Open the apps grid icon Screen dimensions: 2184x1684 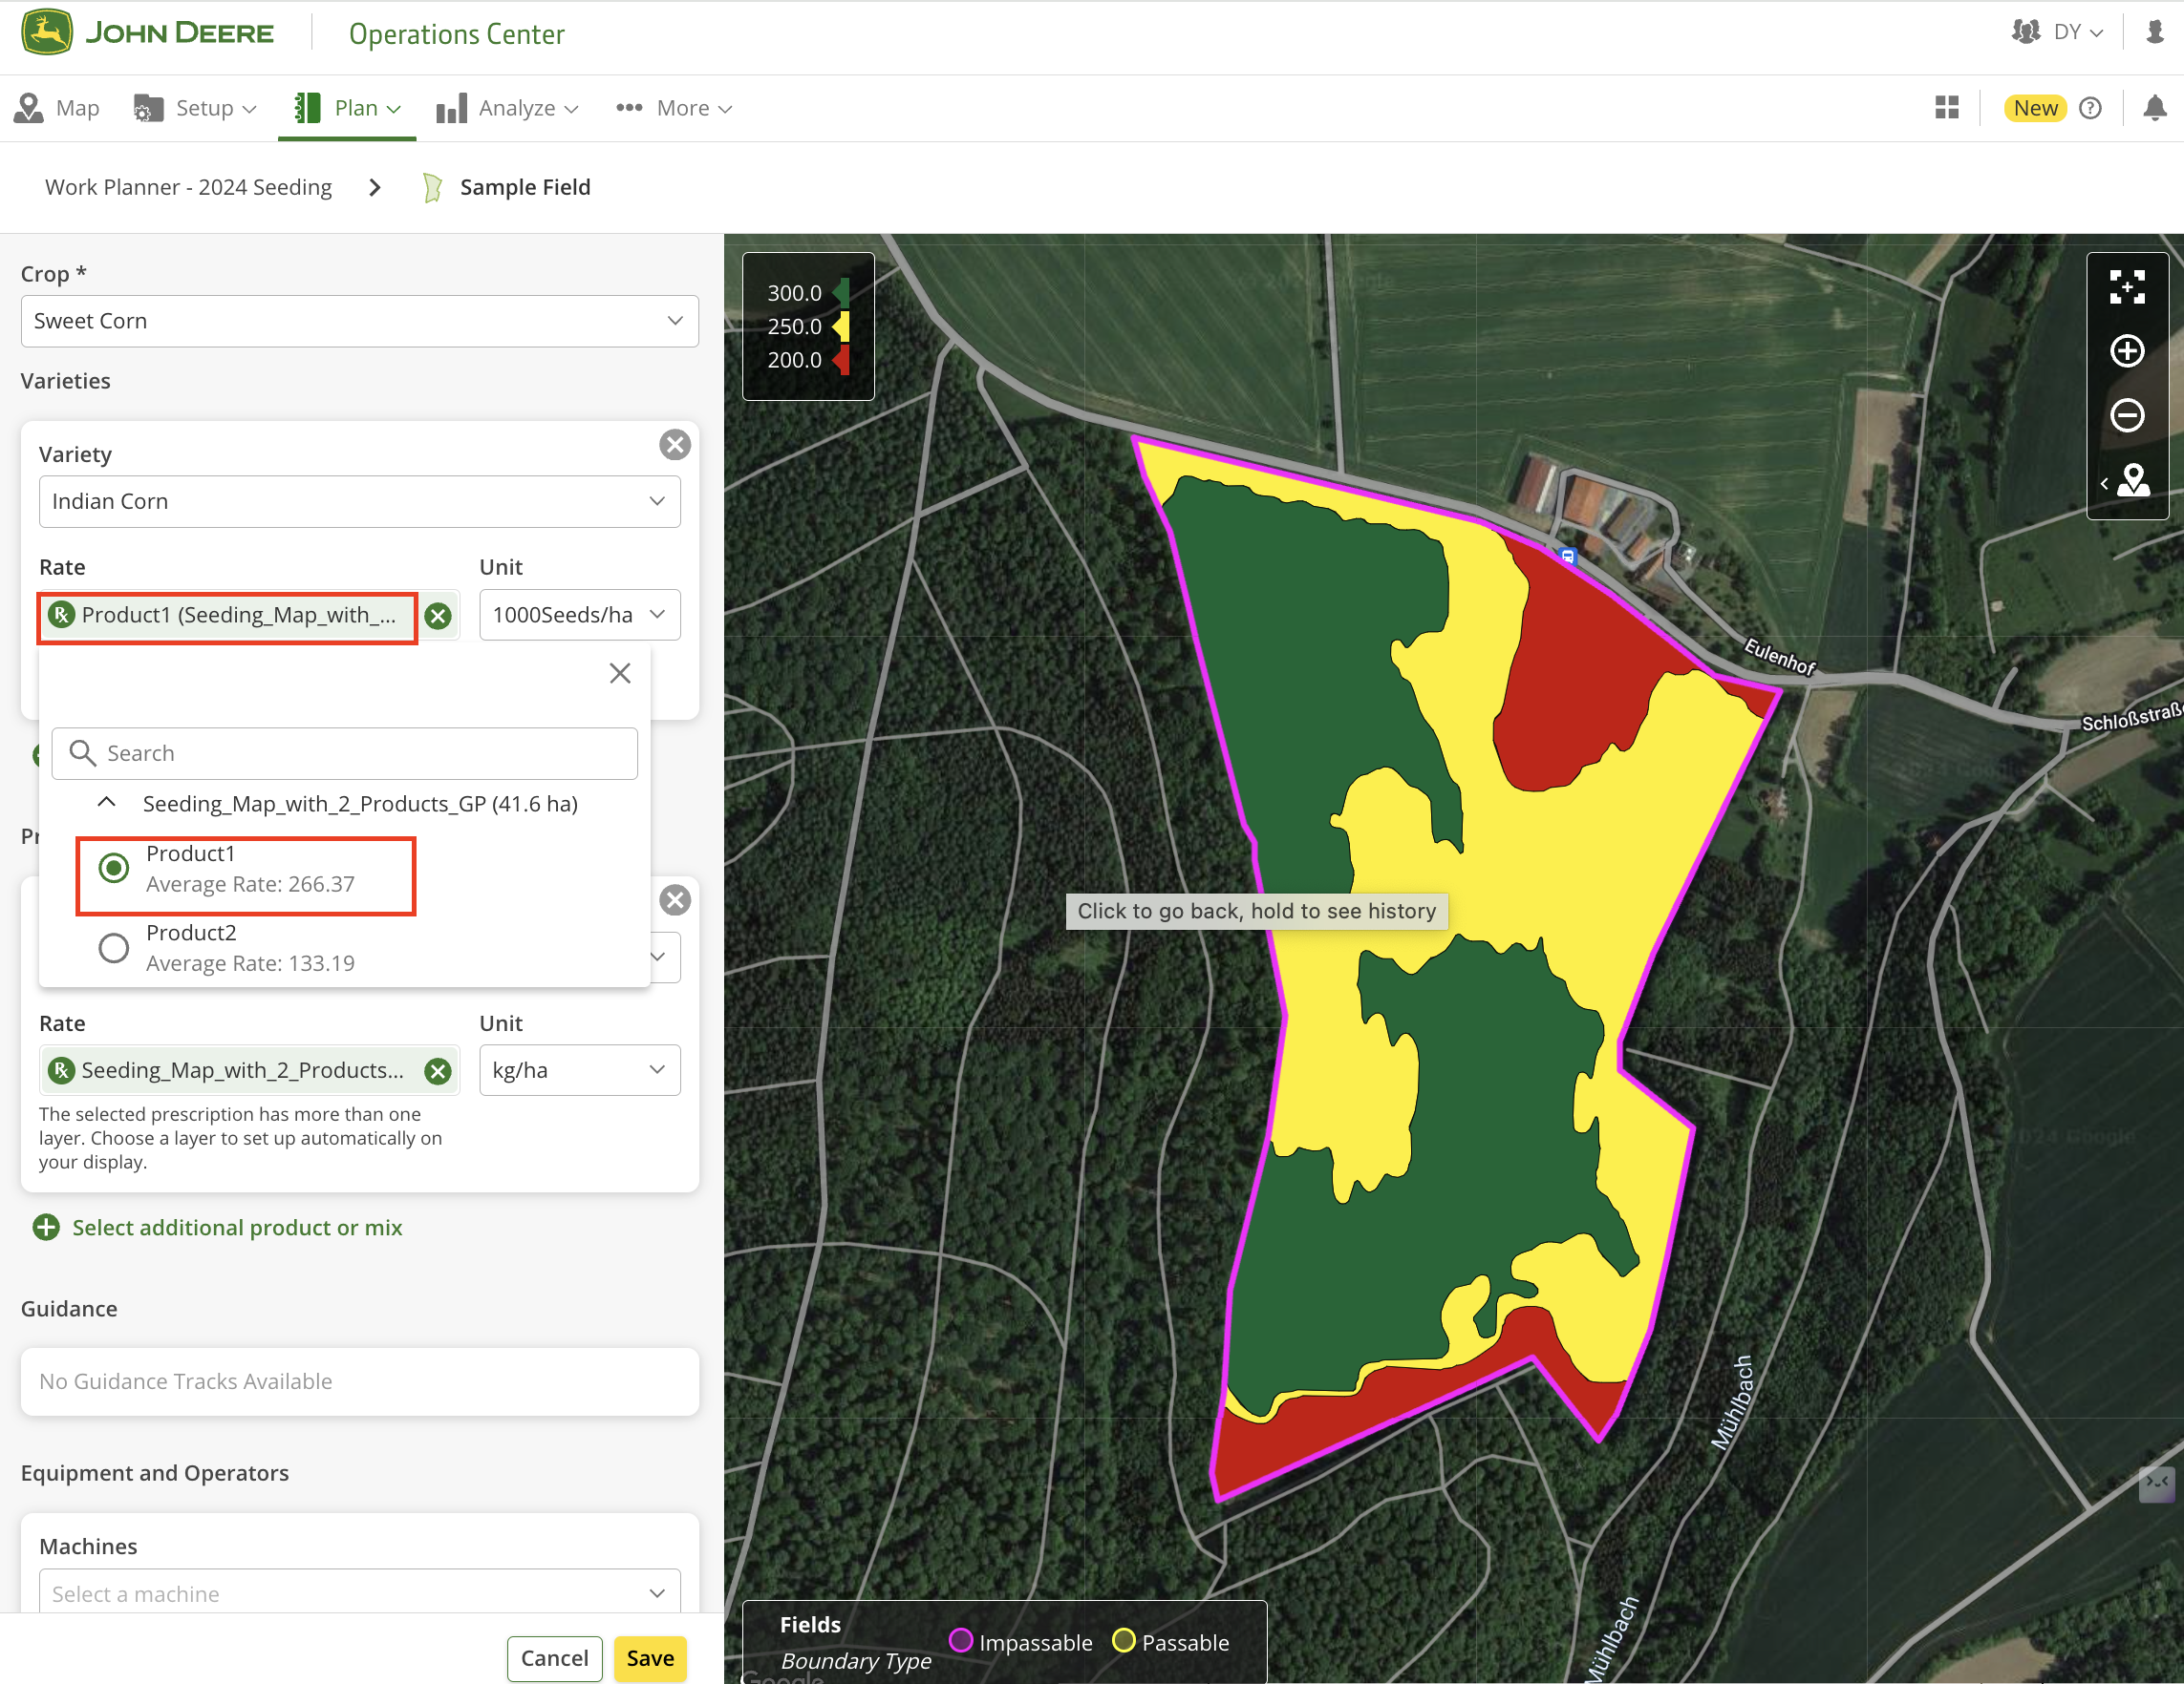(1946, 108)
